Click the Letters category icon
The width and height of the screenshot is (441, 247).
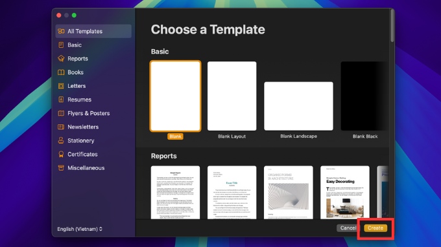61,86
